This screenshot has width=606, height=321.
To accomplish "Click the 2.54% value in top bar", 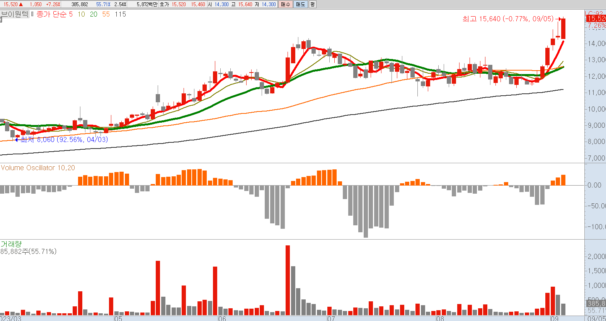I will [x=120, y=4].
